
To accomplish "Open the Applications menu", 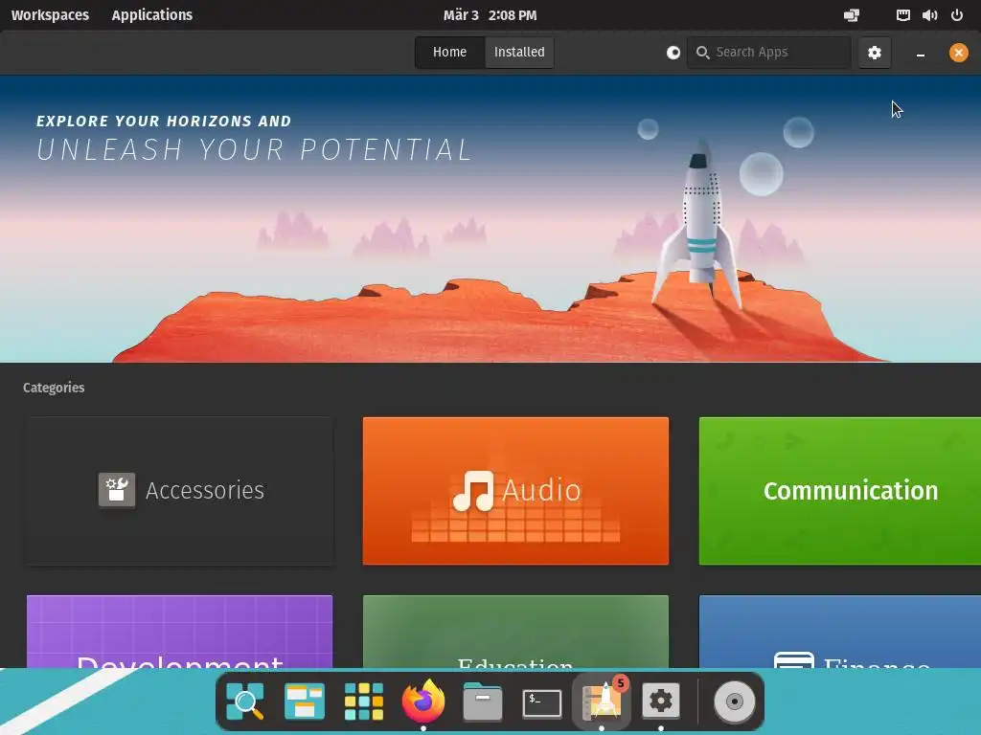I will click(152, 15).
